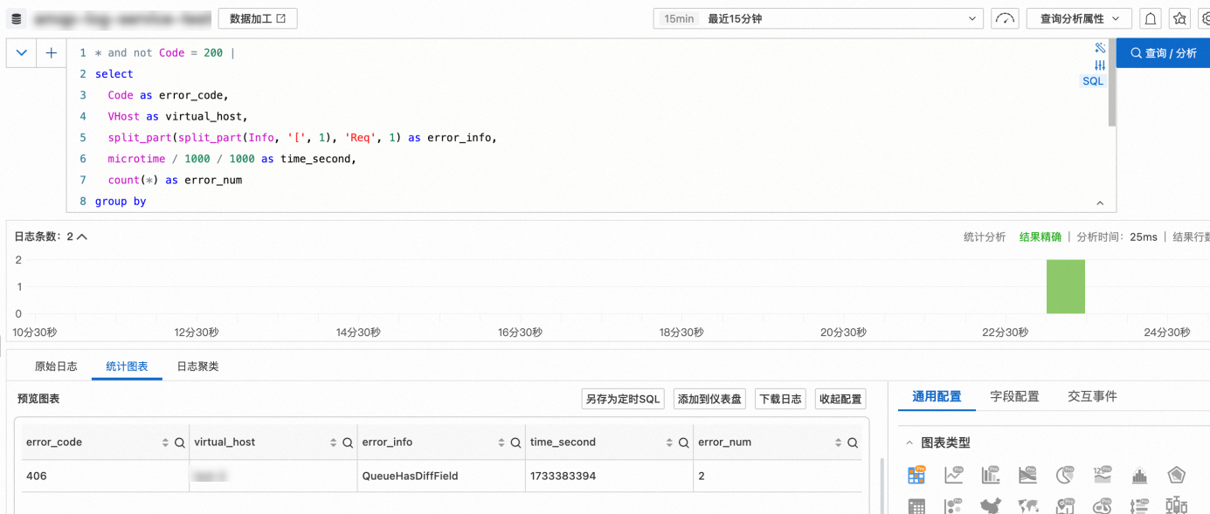This screenshot has height=514, width=1210.
Task: Open the dashboard gauge icon
Action: pos(1006,18)
